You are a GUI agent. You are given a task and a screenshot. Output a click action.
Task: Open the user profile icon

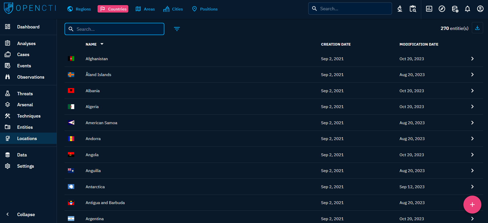coord(480,9)
